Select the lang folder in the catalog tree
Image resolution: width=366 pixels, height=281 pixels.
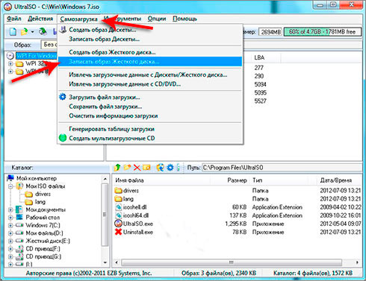click(40, 202)
